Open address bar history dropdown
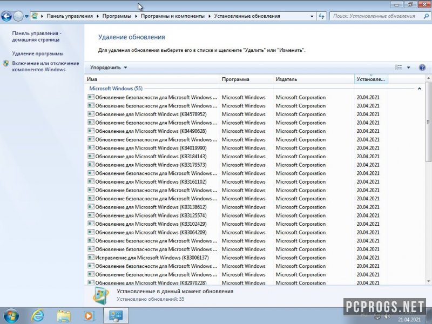Viewport: 432px width, 324px height. (x=312, y=16)
